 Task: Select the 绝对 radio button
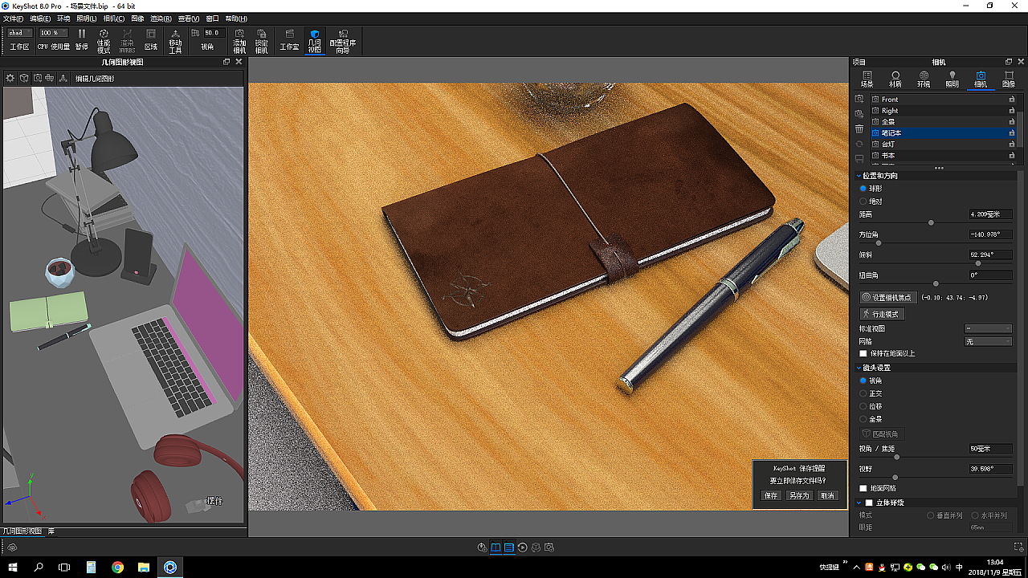click(x=863, y=201)
